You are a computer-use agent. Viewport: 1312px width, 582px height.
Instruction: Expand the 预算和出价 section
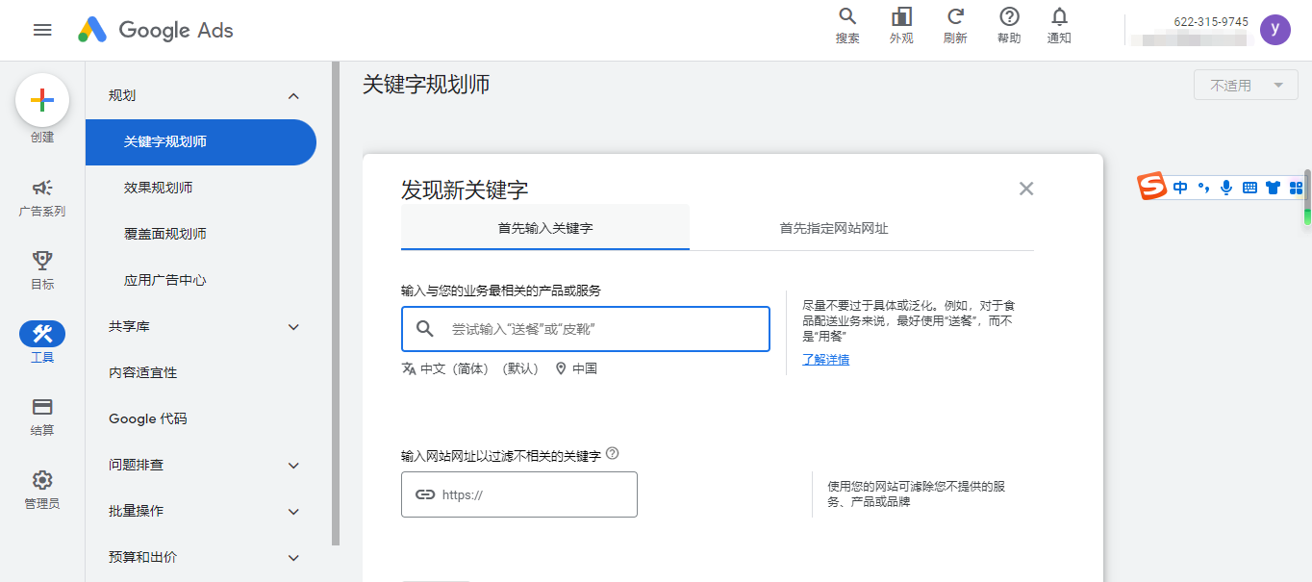(294, 558)
